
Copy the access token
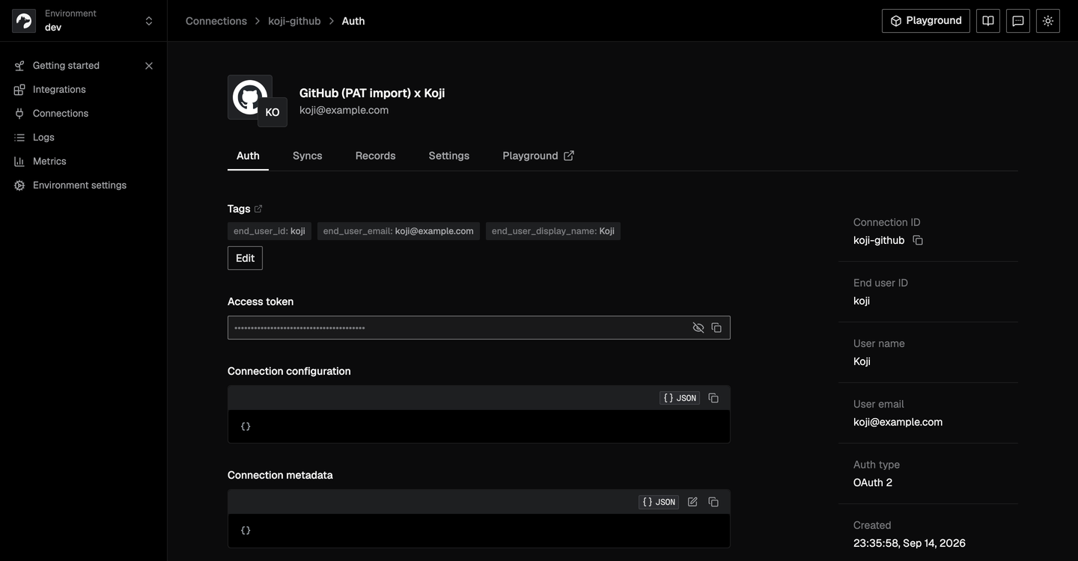(x=716, y=328)
